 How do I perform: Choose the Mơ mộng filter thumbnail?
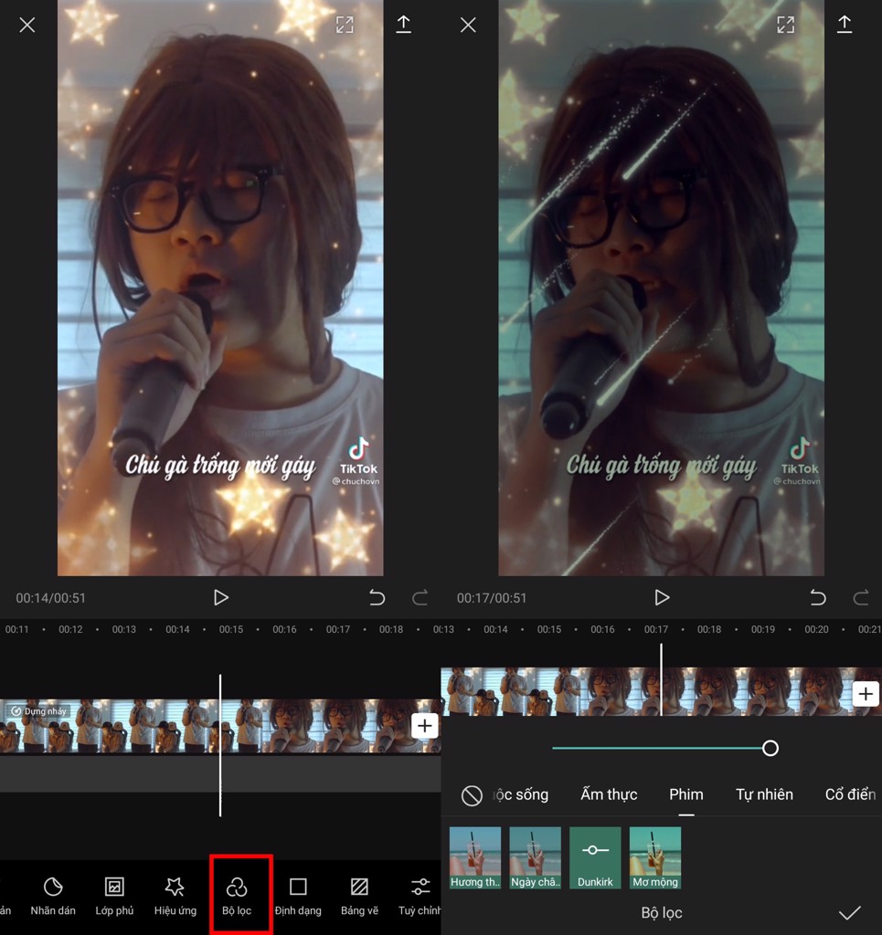click(x=655, y=857)
